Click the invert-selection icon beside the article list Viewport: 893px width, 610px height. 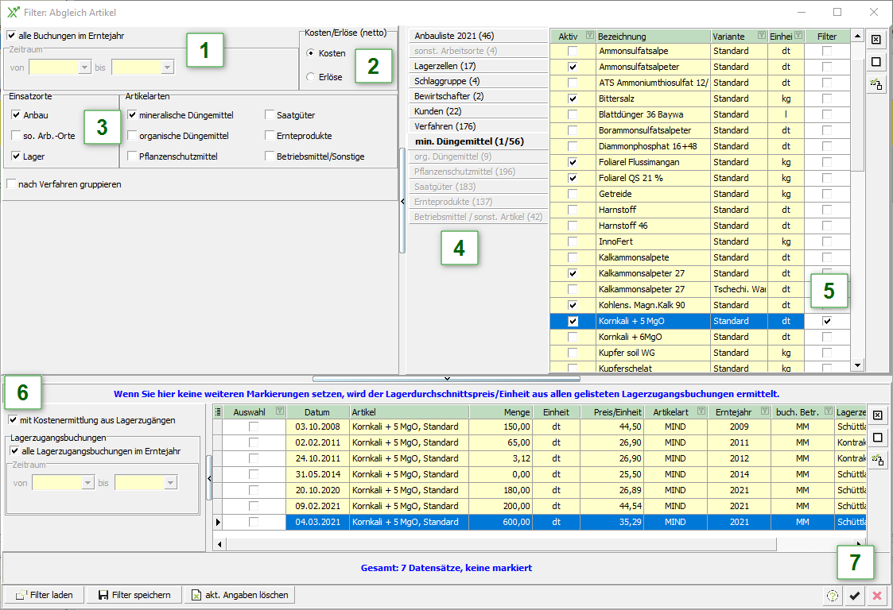pos(876,83)
